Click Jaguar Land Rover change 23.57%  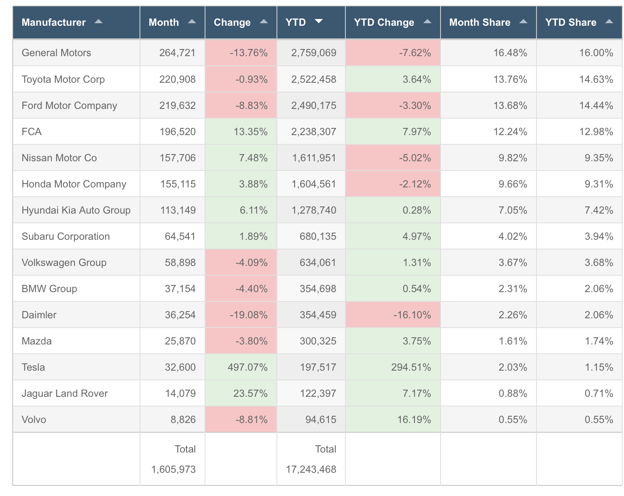(250, 393)
